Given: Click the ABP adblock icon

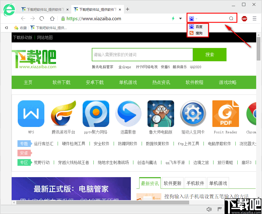Looking at the screenshot, I should tap(244, 19).
